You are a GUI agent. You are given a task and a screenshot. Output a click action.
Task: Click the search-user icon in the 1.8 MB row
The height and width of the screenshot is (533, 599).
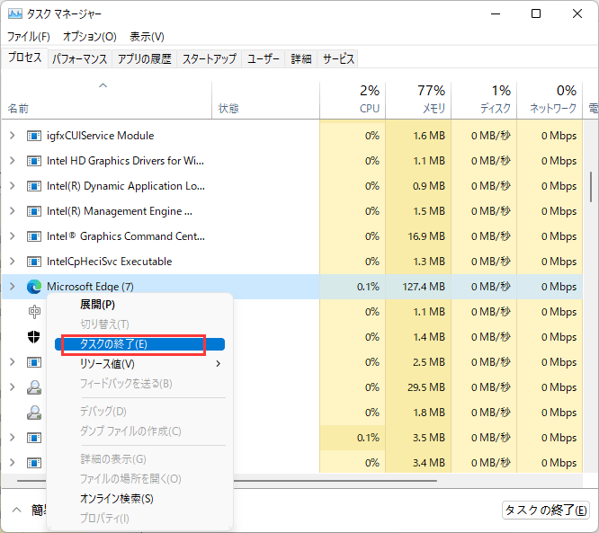34,413
